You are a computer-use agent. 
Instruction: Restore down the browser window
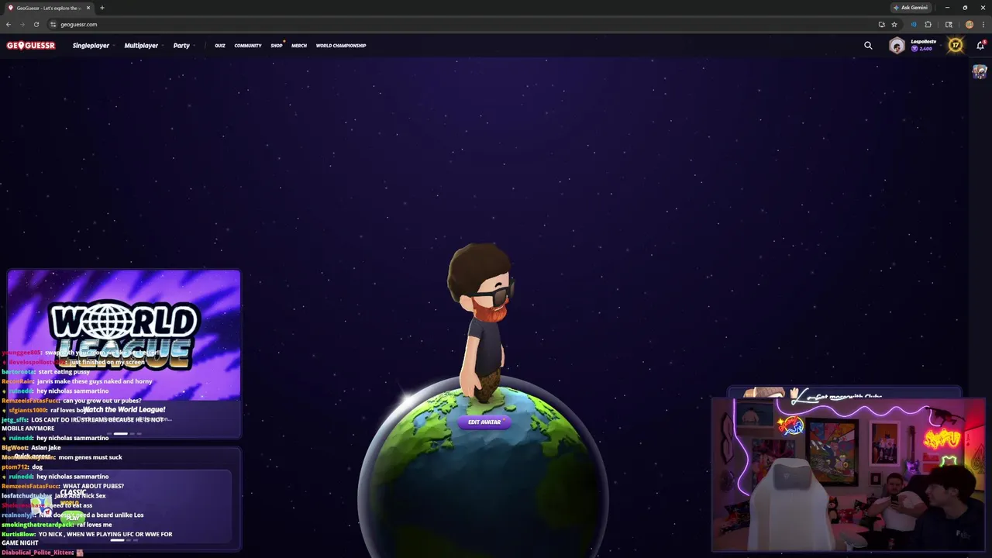[x=965, y=8]
